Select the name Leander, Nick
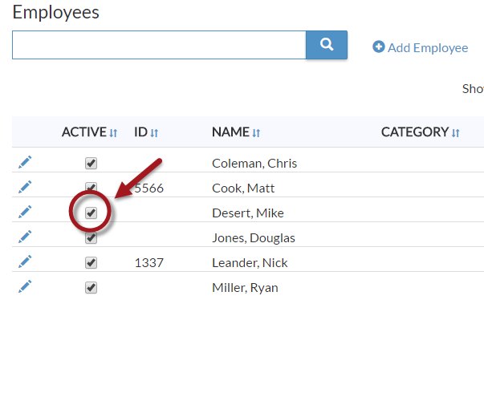Viewport: 484px width, 393px height. pyautogui.click(x=250, y=263)
